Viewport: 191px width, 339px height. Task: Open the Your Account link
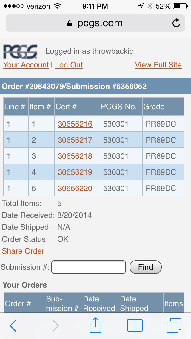click(26, 65)
